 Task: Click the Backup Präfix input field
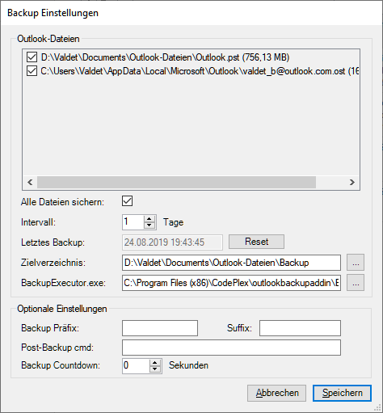click(160, 328)
